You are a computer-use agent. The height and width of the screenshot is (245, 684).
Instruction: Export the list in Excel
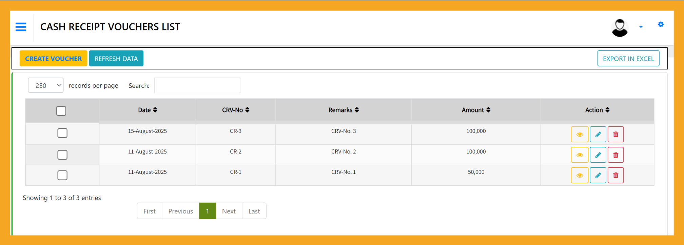click(x=628, y=59)
